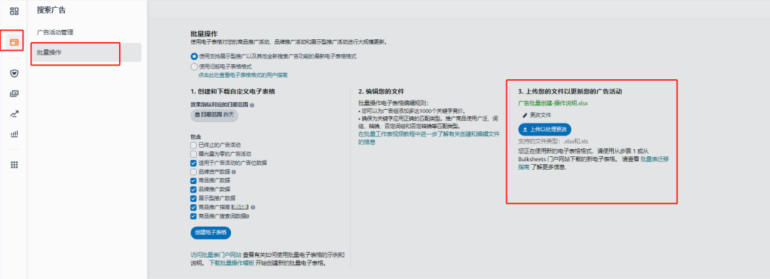
Task: Click the heading 3. 上传您的文件以更新您的广告活动
Action: (x=570, y=91)
